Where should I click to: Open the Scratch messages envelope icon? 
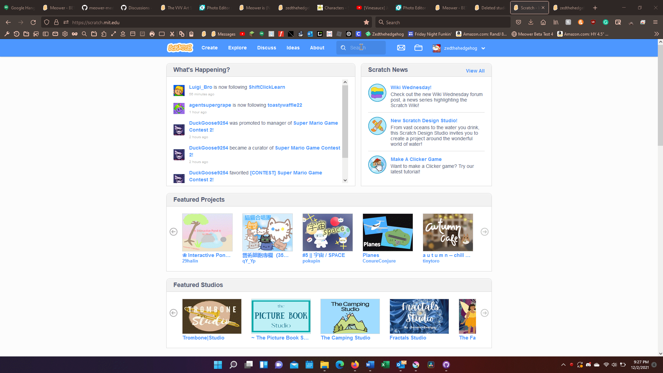pos(401,48)
